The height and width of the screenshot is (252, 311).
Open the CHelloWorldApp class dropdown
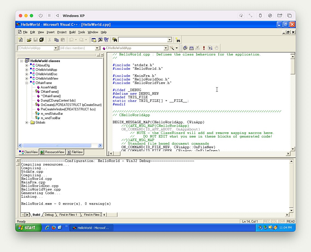56,48
